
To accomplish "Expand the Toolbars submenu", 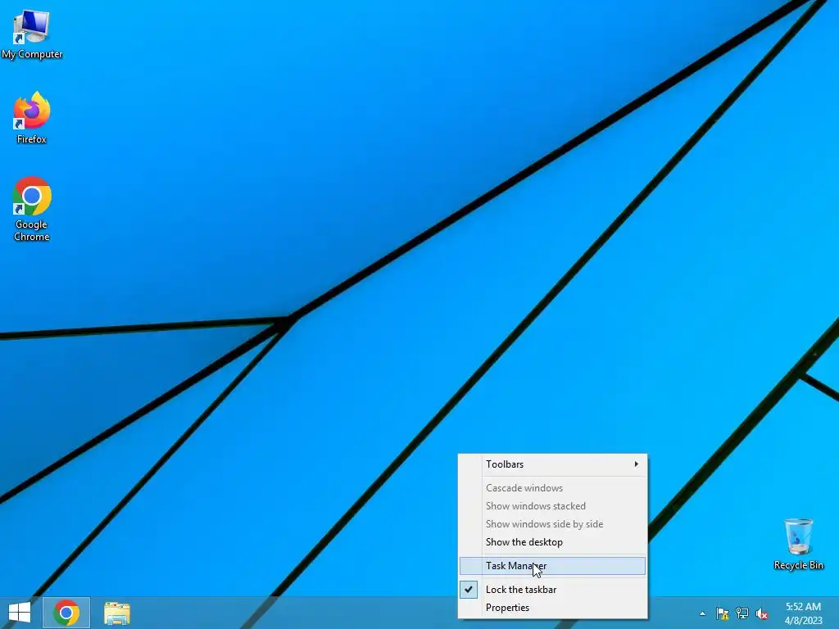I will tap(552, 464).
